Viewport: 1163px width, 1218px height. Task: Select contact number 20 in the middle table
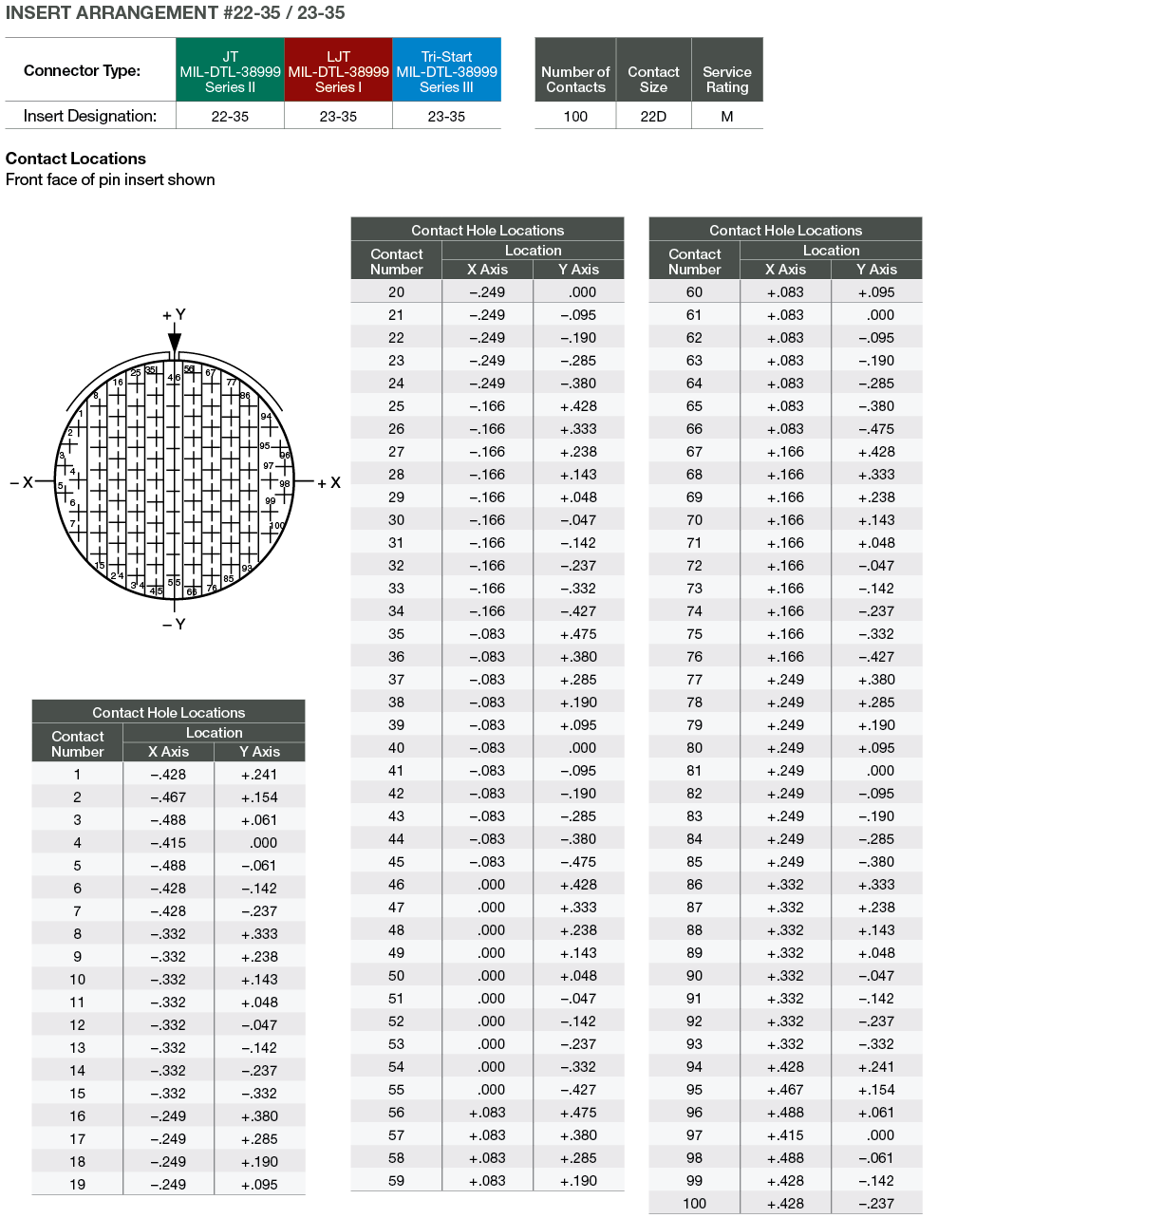tap(396, 292)
